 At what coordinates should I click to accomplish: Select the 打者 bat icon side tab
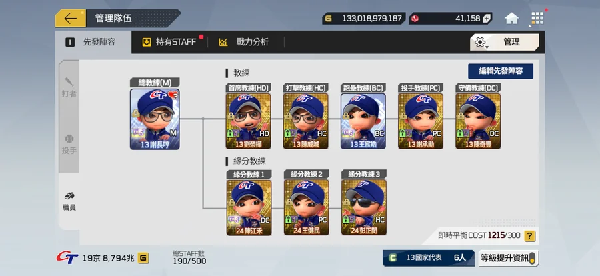[x=69, y=87]
